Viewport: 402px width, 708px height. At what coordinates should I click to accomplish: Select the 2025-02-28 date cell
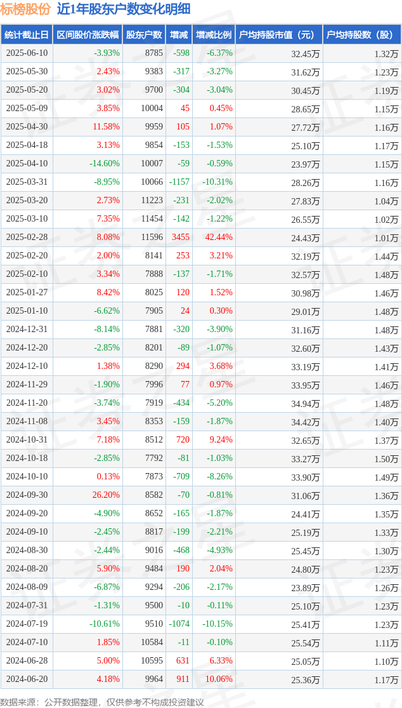(27, 237)
